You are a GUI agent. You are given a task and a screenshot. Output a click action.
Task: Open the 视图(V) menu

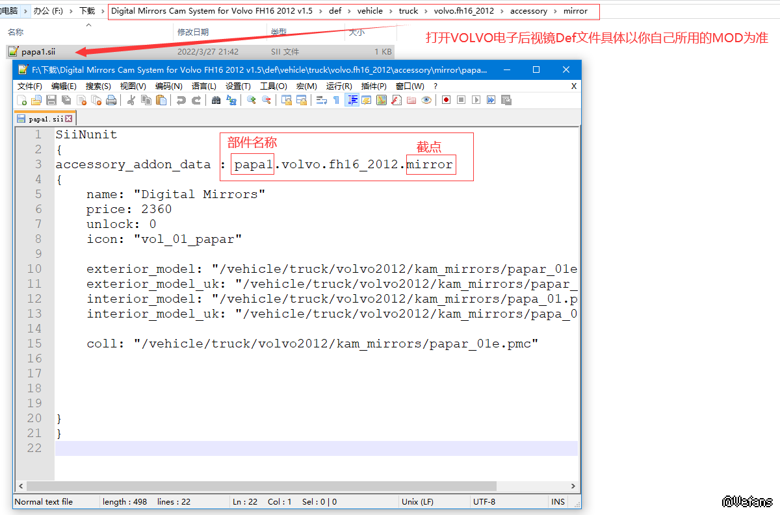(x=133, y=86)
